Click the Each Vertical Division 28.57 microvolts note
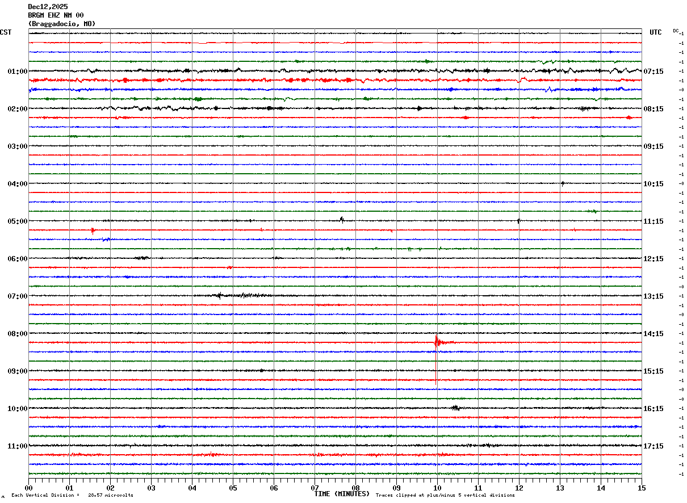Screen dimensions: 687x503 tap(72, 496)
